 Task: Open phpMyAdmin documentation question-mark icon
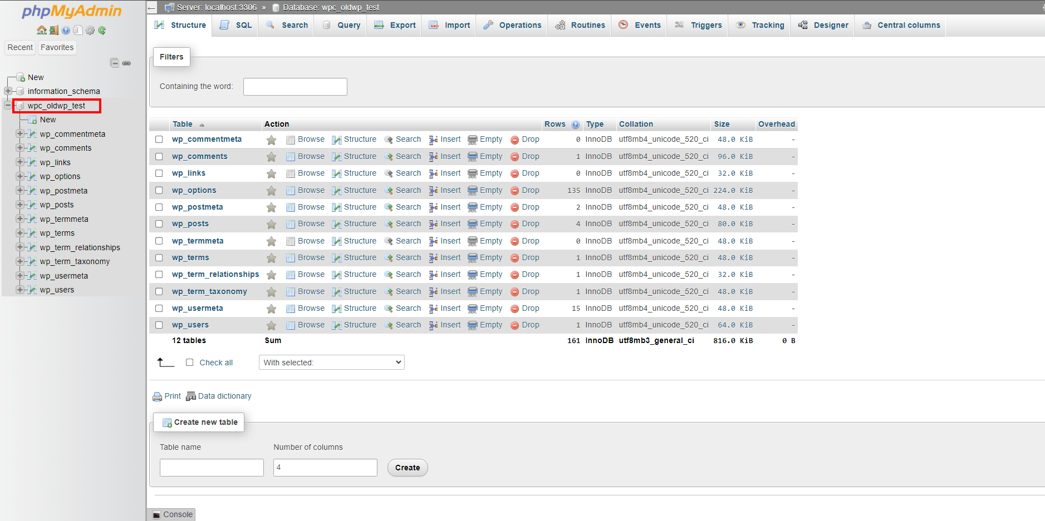pos(66,30)
